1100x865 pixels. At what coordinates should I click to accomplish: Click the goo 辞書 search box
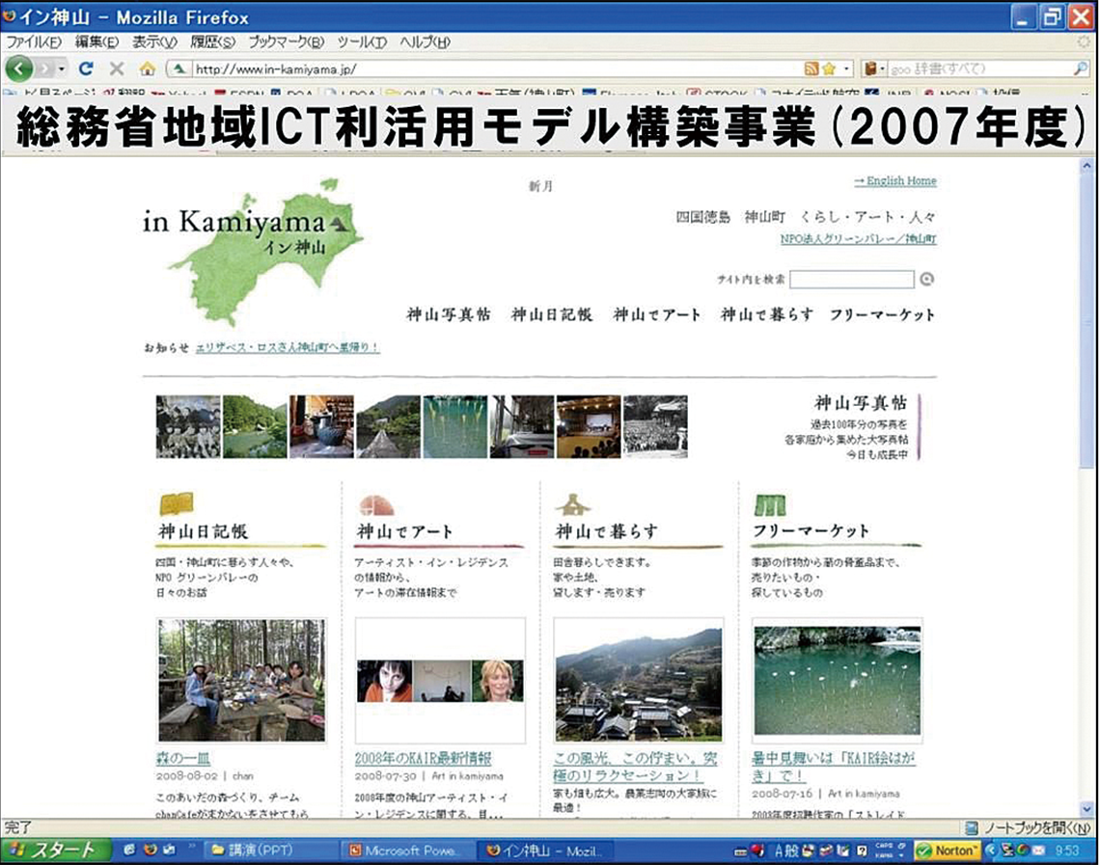pyautogui.click(x=980, y=68)
